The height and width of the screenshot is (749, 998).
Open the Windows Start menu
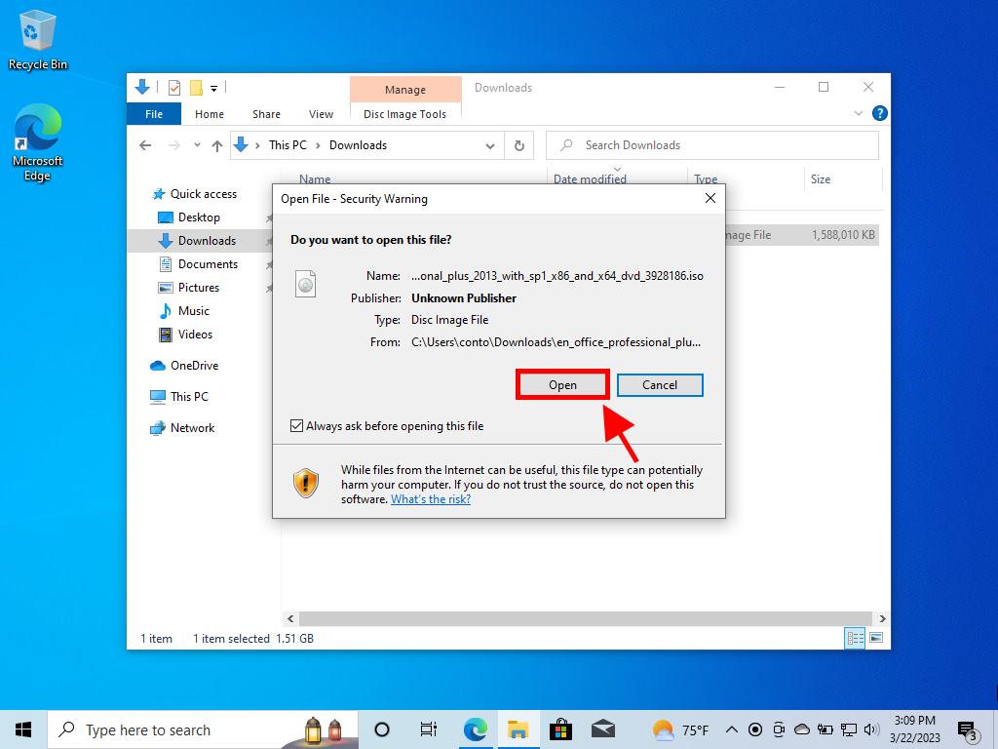(23, 729)
